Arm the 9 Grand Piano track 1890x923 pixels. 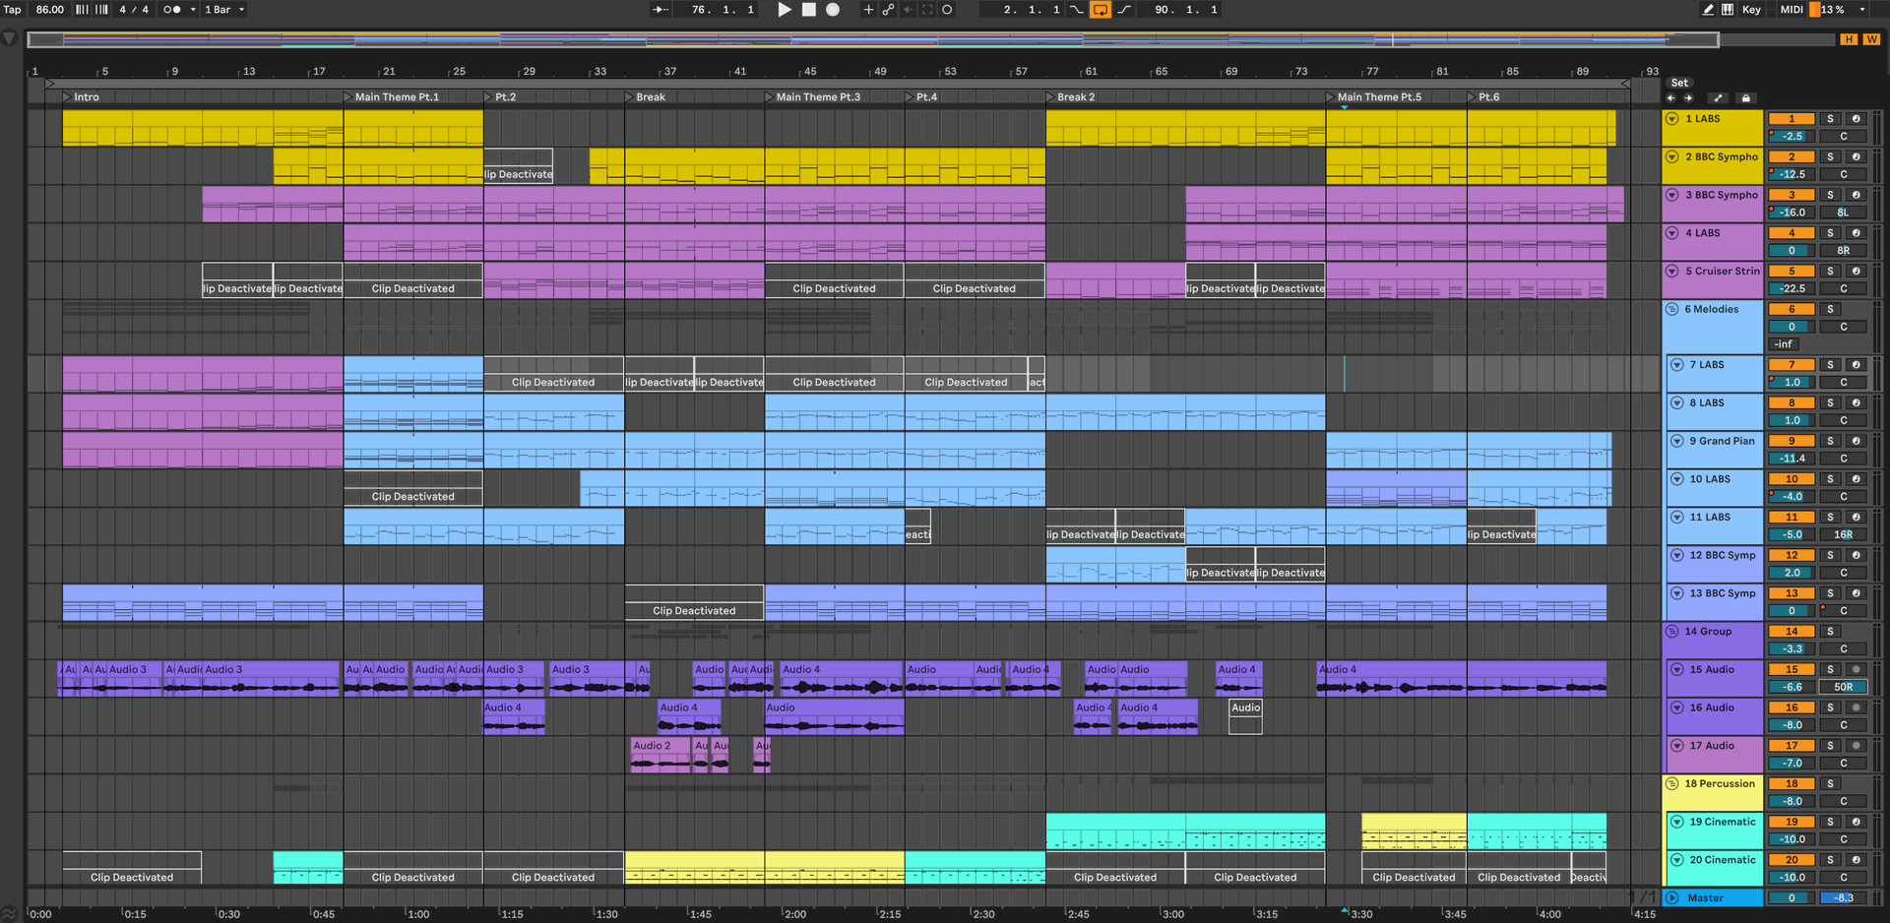pos(1856,442)
